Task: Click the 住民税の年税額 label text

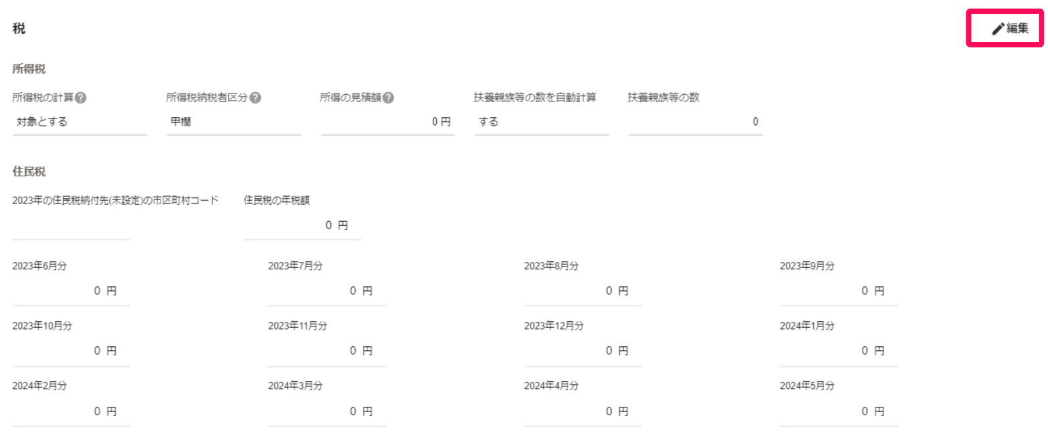Action: 277,200
